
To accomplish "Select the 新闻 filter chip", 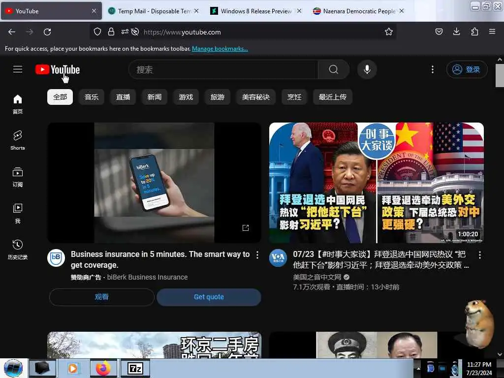I will coord(154,97).
